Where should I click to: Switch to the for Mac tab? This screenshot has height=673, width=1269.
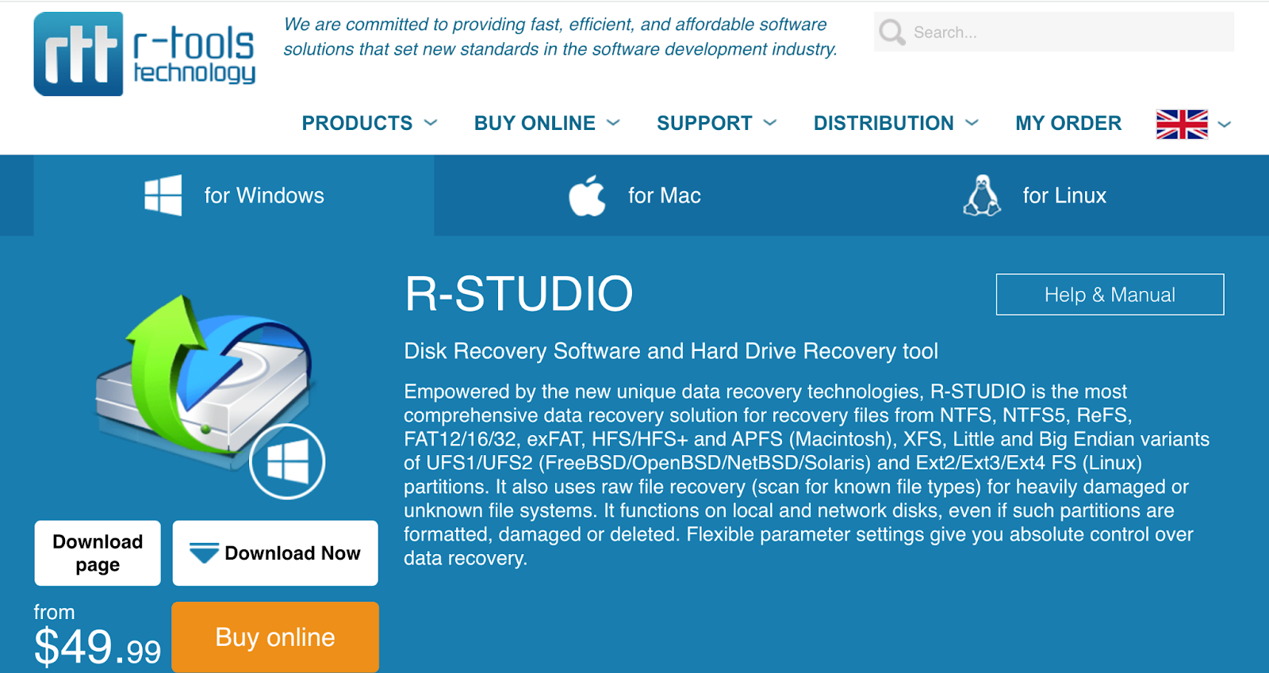(634, 195)
